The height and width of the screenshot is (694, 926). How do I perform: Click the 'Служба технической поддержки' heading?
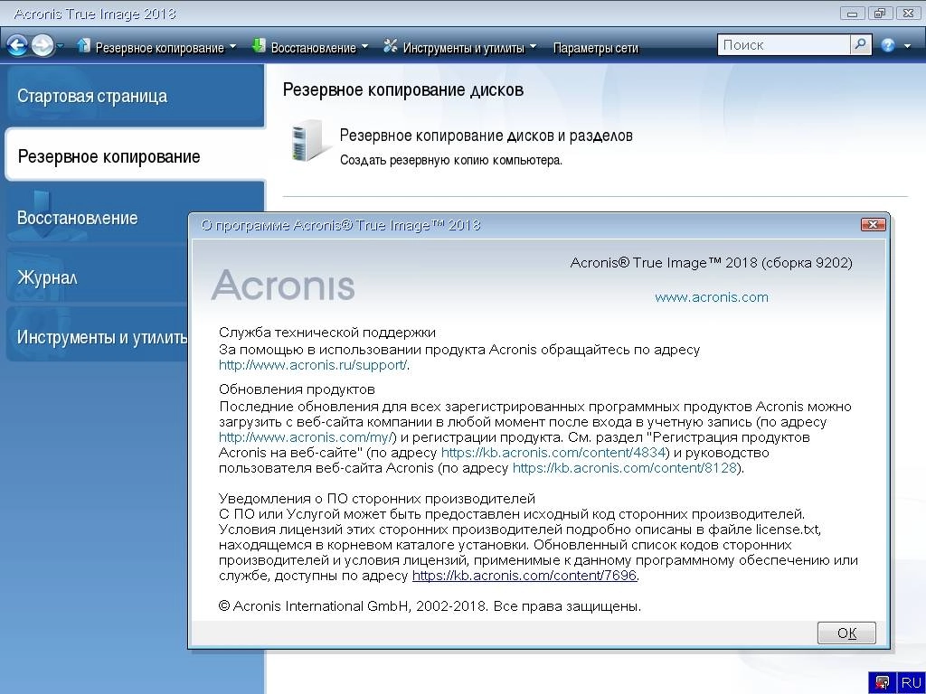[327, 333]
